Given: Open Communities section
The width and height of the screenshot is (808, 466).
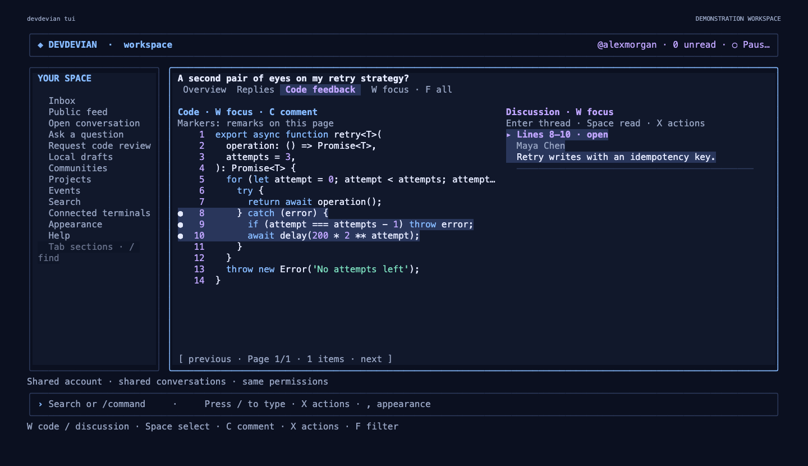Looking at the screenshot, I should (78, 168).
